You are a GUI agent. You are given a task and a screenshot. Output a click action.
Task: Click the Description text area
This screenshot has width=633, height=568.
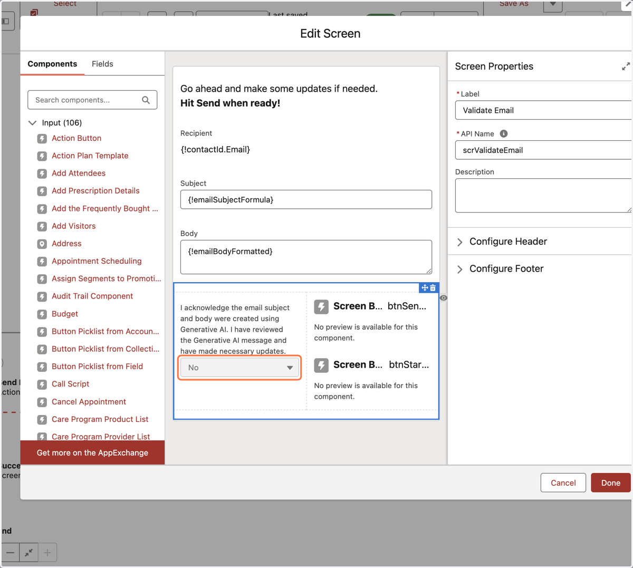point(543,196)
